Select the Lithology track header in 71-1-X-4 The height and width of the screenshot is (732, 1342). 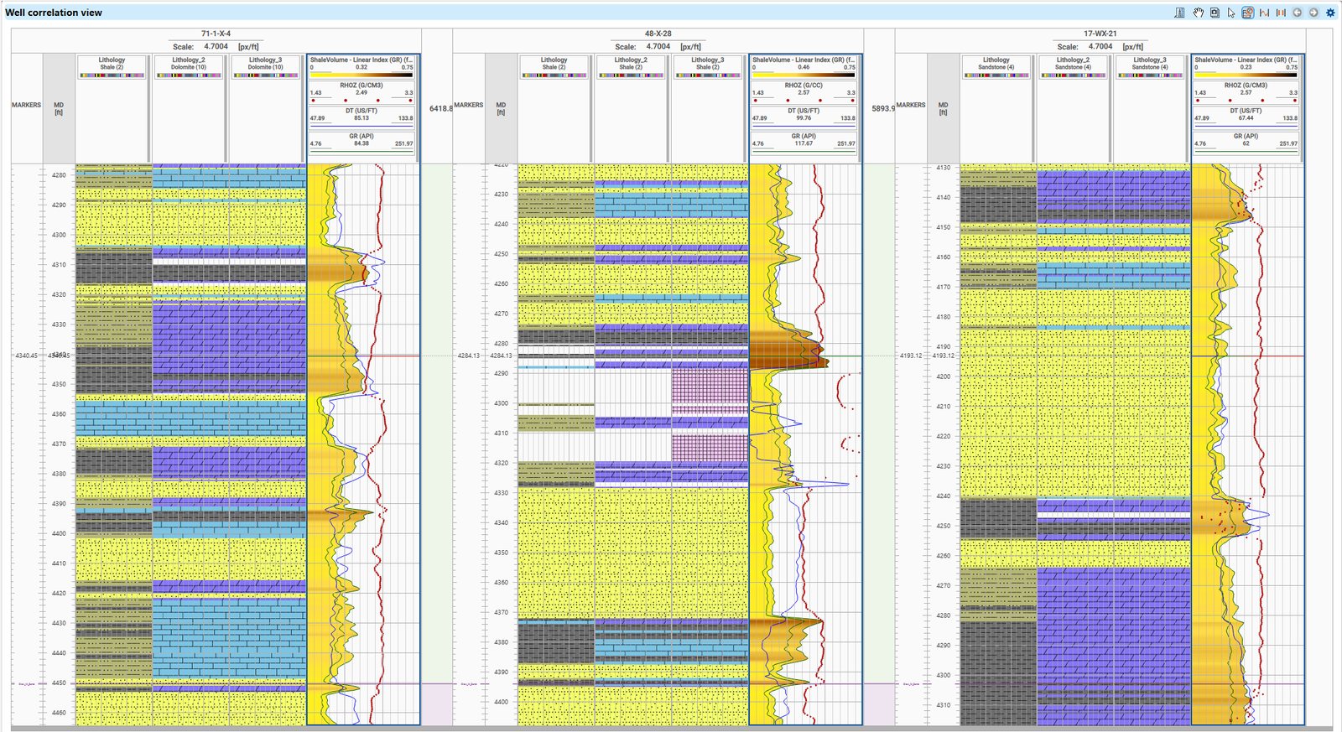coord(112,67)
